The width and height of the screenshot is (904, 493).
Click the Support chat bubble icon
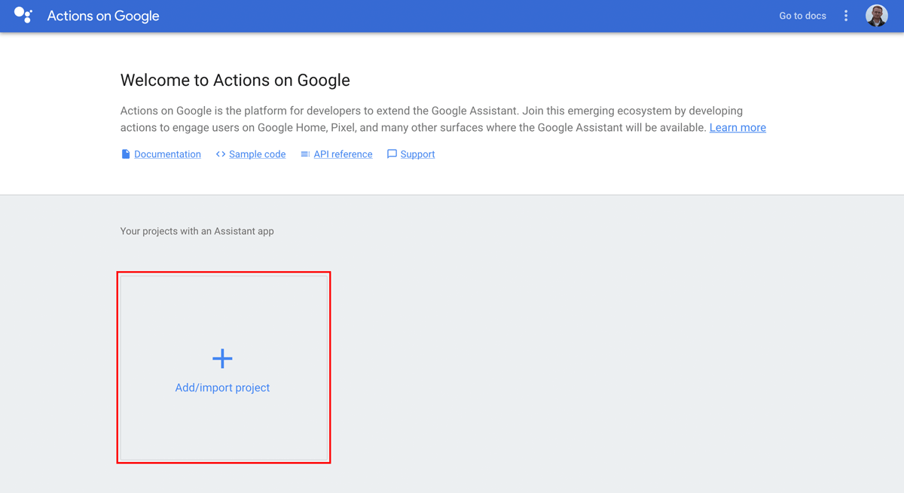392,154
